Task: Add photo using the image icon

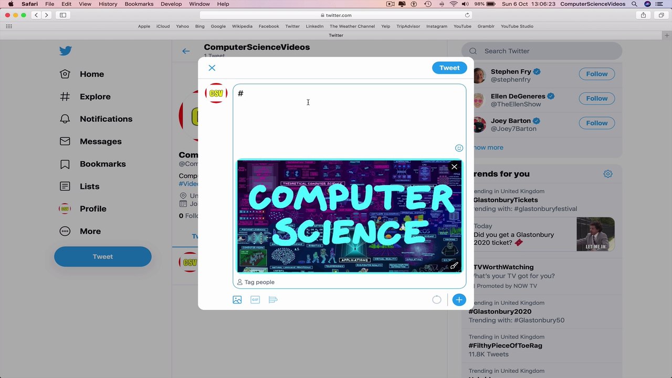Action: (x=237, y=300)
